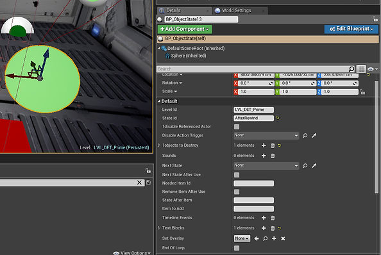381x255 pixels.
Task: Click the lock icon beside actor name field
Action: (x=375, y=19)
